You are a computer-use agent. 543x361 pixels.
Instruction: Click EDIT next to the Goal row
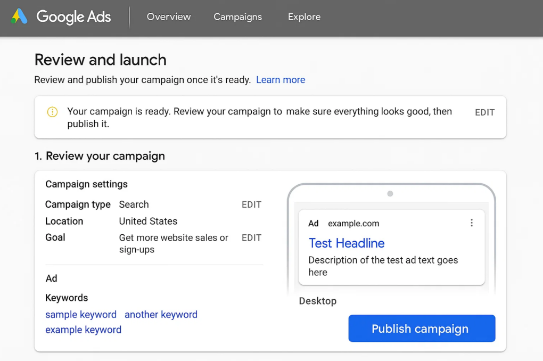[x=251, y=237]
